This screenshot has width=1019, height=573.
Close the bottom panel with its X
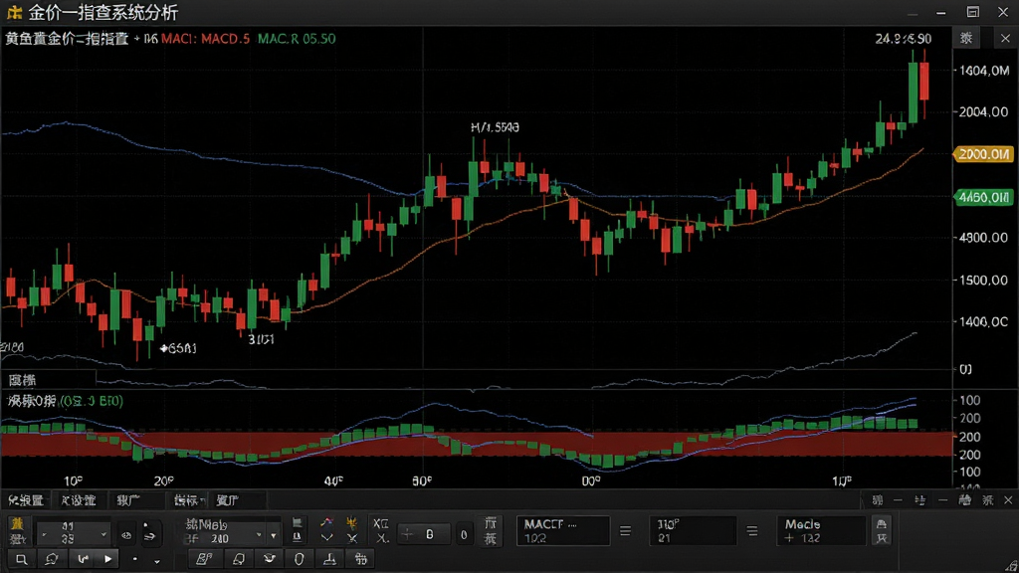[1008, 499]
